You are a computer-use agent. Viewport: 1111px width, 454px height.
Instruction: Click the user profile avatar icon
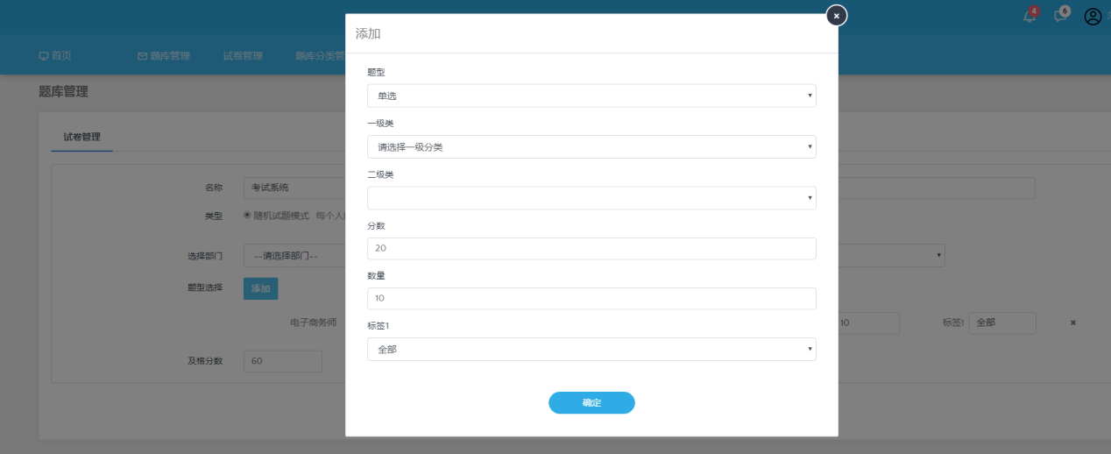(x=1093, y=17)
